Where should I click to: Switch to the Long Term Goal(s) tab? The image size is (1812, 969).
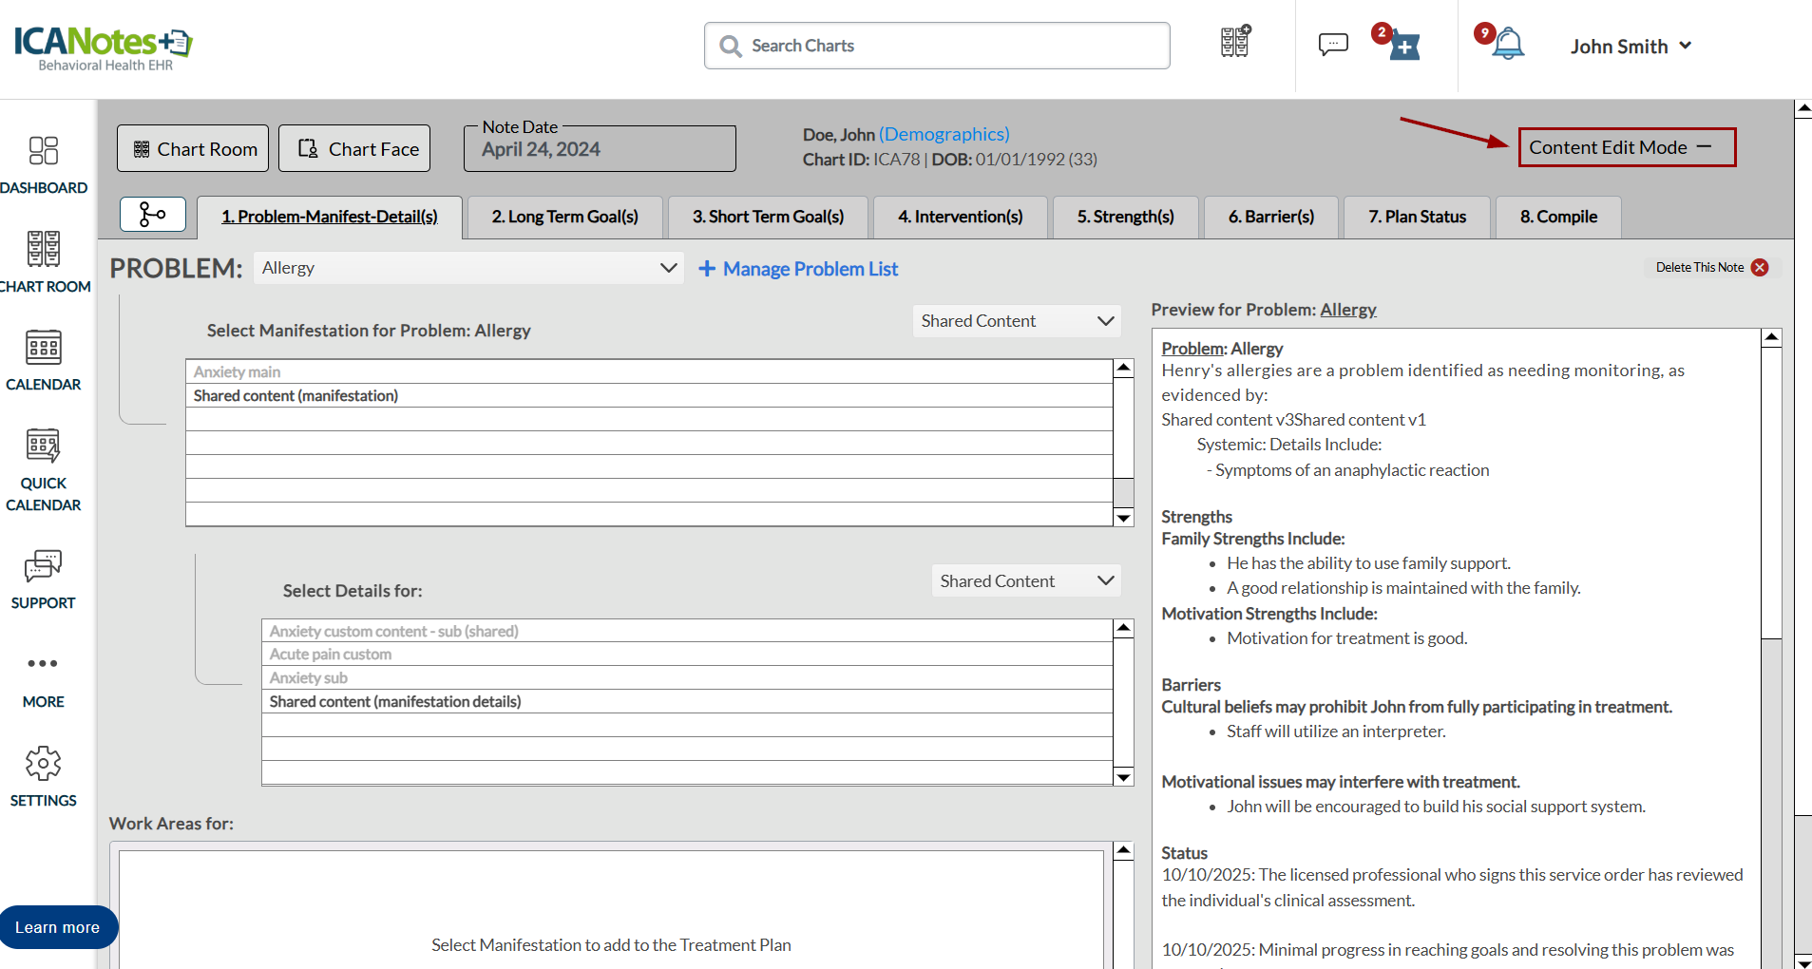[564, 217]
